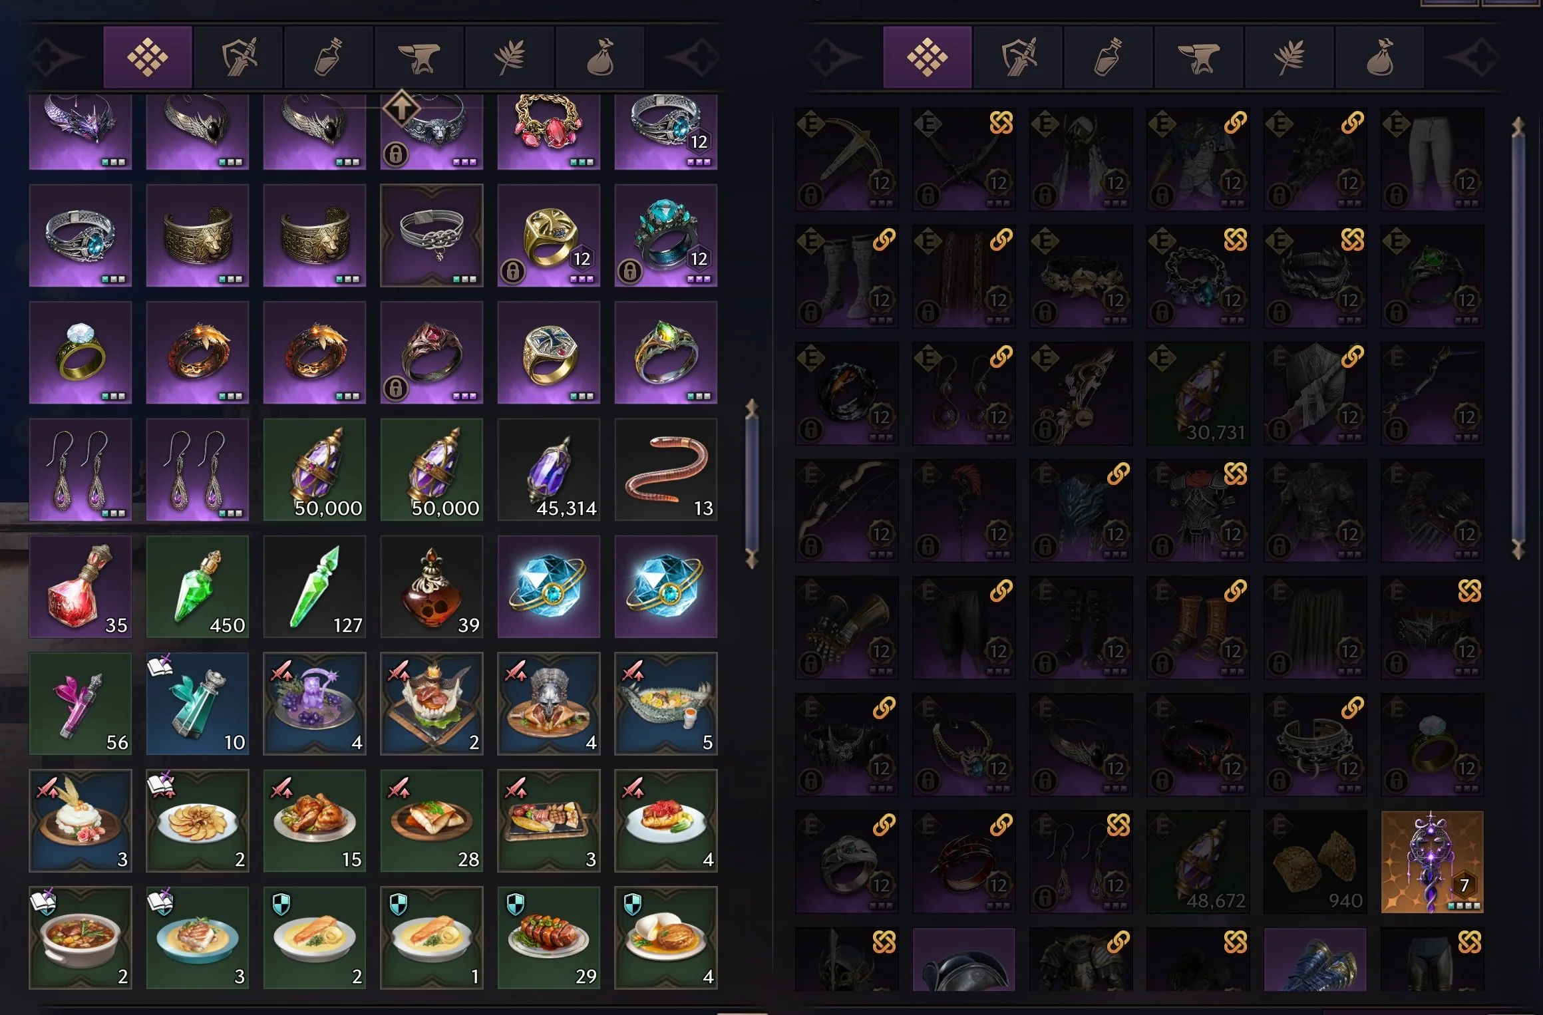Screen dimensions: 1543x1015
Task: Select the nugget stack of 940
Action: tap(1315, 862)
